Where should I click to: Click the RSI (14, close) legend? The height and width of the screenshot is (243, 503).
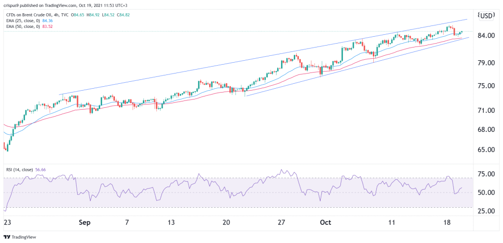[19, 170]
